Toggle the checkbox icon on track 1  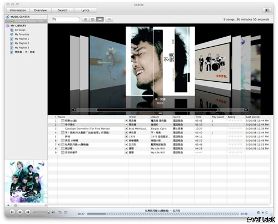click(x=63, y=121)
